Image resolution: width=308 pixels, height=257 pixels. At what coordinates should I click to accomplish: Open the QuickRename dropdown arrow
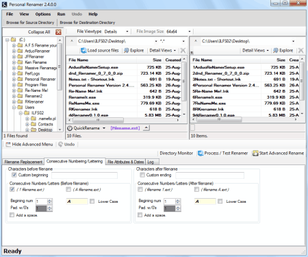coord(104,128)
